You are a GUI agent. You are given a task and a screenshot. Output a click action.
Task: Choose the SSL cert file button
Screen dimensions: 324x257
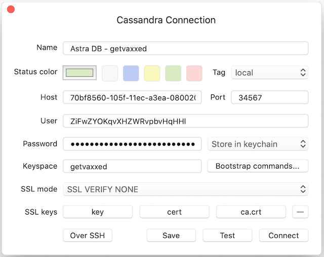point(174,212)
